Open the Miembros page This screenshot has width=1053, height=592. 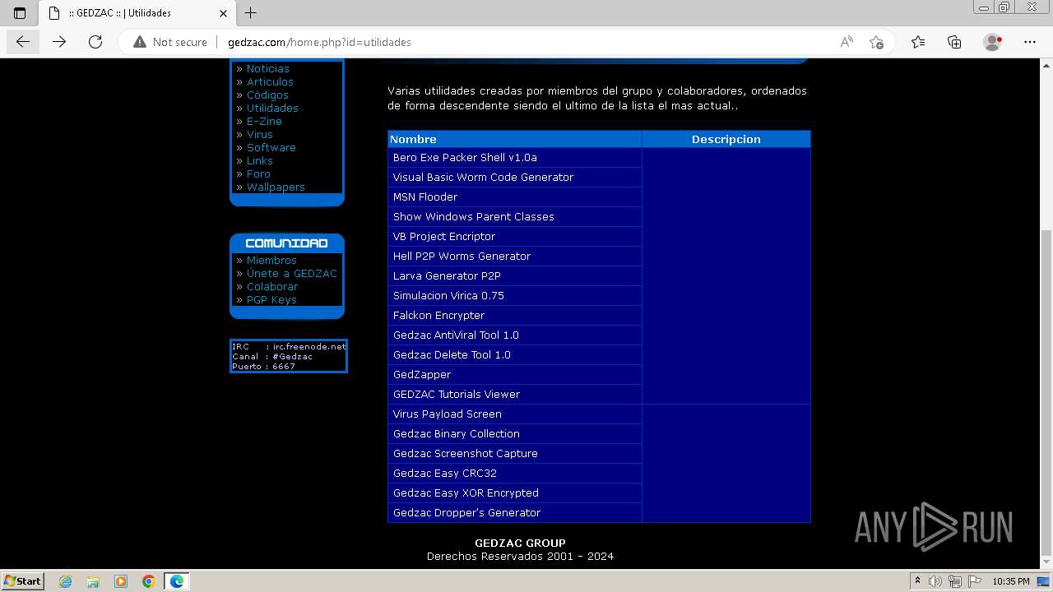click(271, 260)
